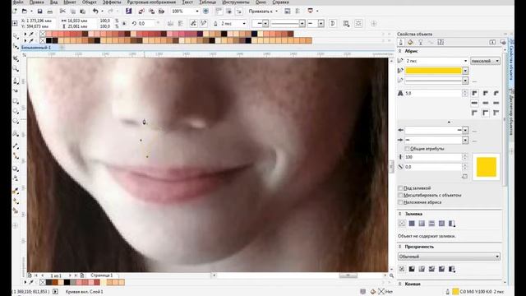Select the round corner style icon

(486, 93)
